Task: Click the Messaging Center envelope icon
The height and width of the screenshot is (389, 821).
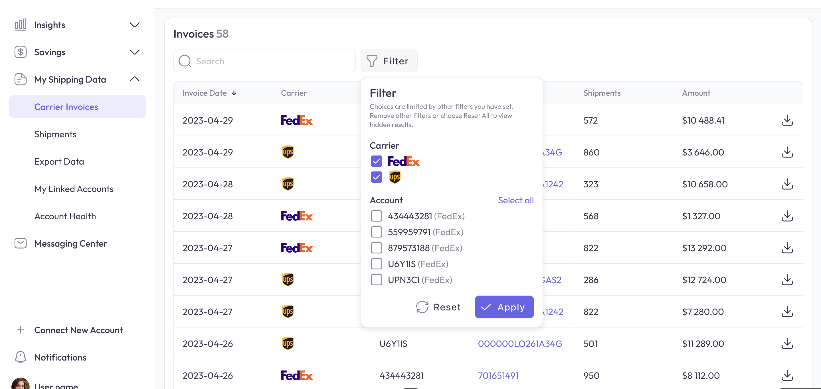Action: pyautogui.click(x=21, y=243)
